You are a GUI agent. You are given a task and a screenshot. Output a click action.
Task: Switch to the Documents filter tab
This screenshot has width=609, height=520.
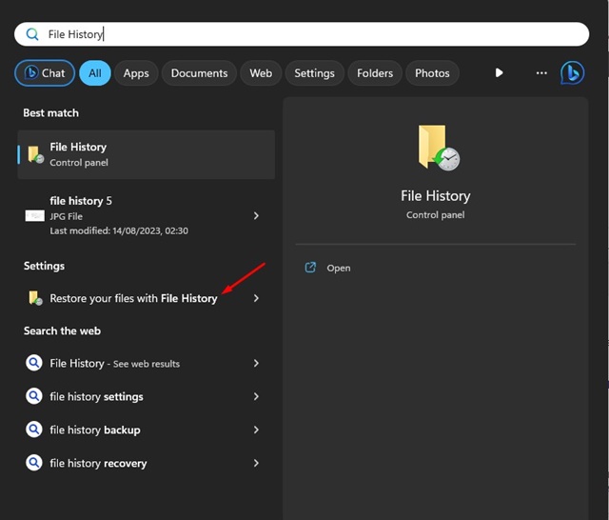coord(199,73)
